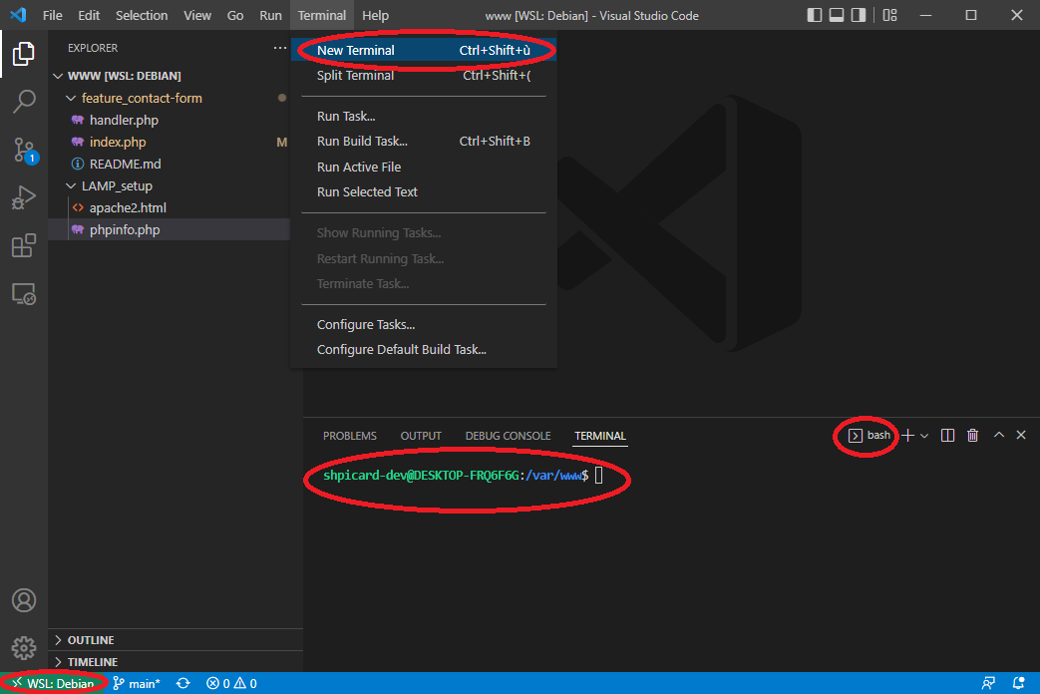Choose Run Active File menu entry
1040x694 pixels.
point(424,168)
